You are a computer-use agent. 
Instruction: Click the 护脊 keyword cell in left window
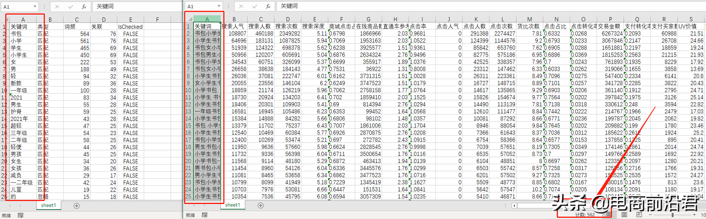(x=23, y=112)
